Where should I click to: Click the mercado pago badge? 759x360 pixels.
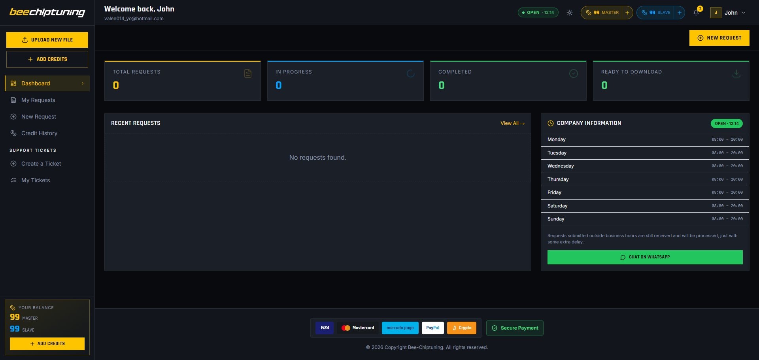pos(400,328)
